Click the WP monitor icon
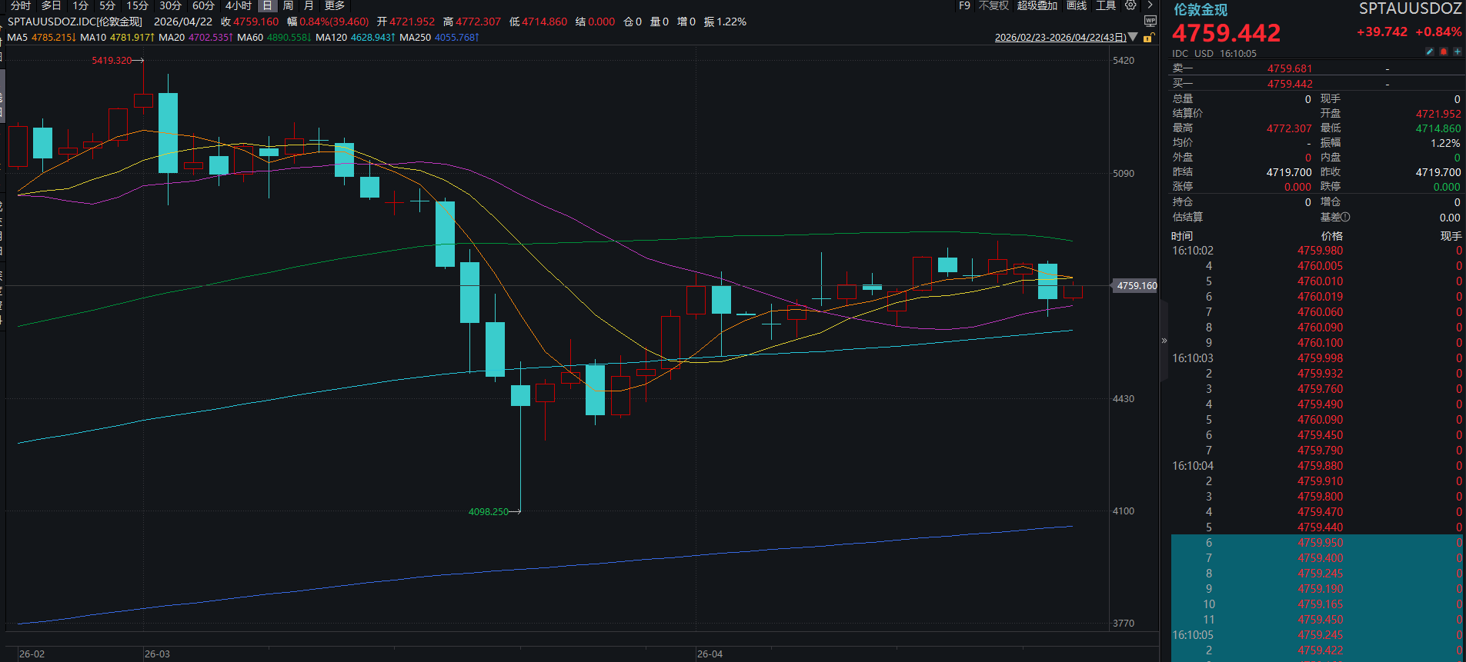The image size is (1466, 662). (1150, 22)
